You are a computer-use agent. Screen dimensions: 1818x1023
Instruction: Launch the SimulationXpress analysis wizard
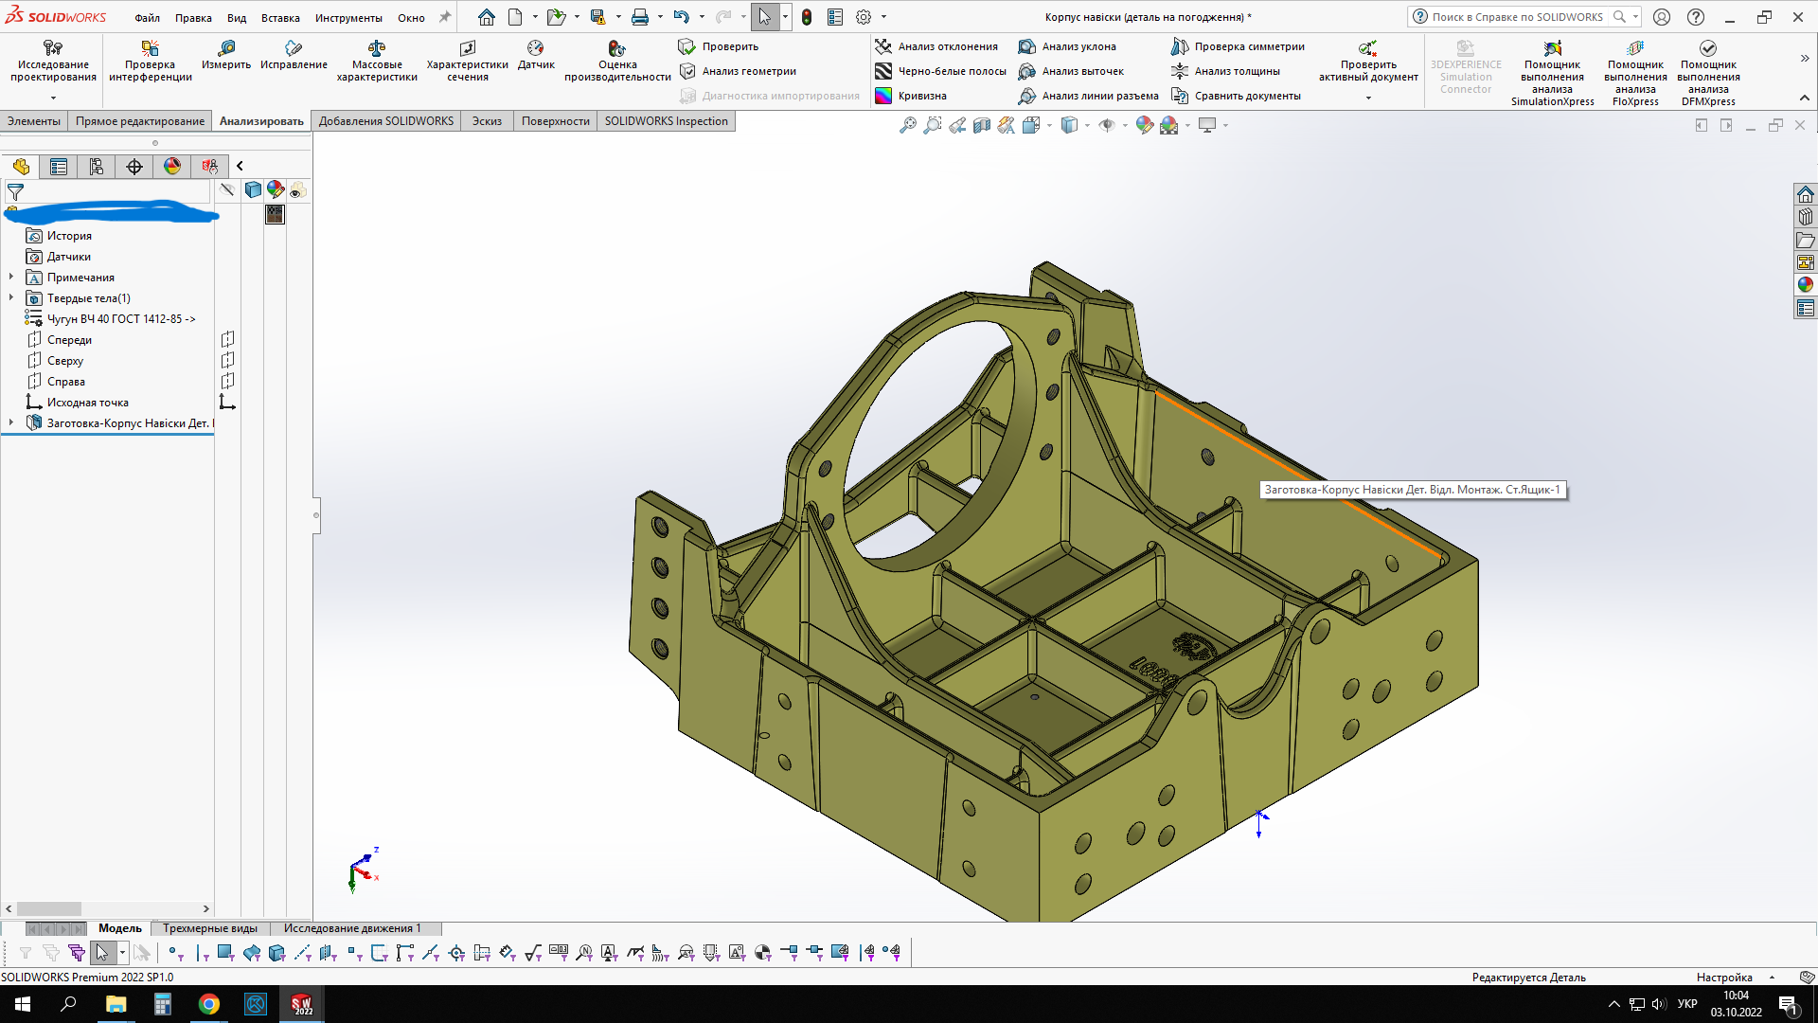(x=1552, y=73)
